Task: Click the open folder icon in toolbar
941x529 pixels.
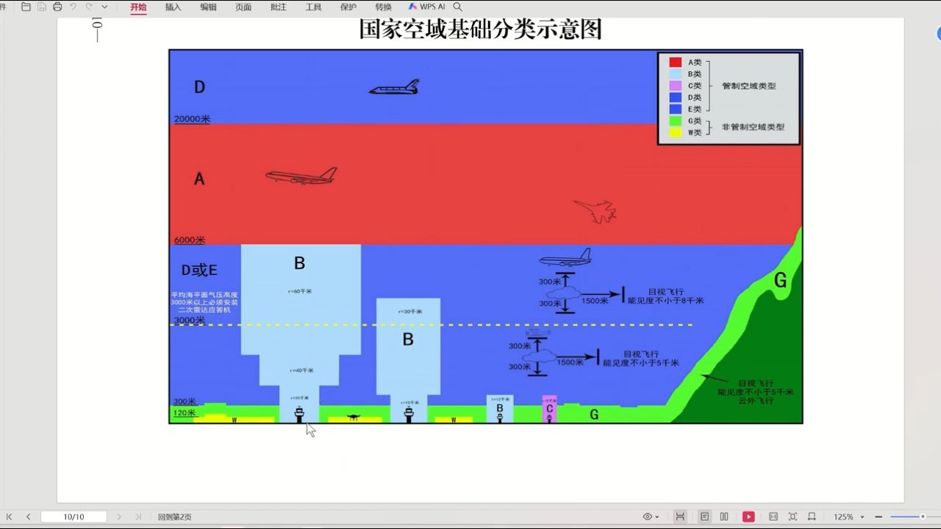Action: (x=26, y=7)
